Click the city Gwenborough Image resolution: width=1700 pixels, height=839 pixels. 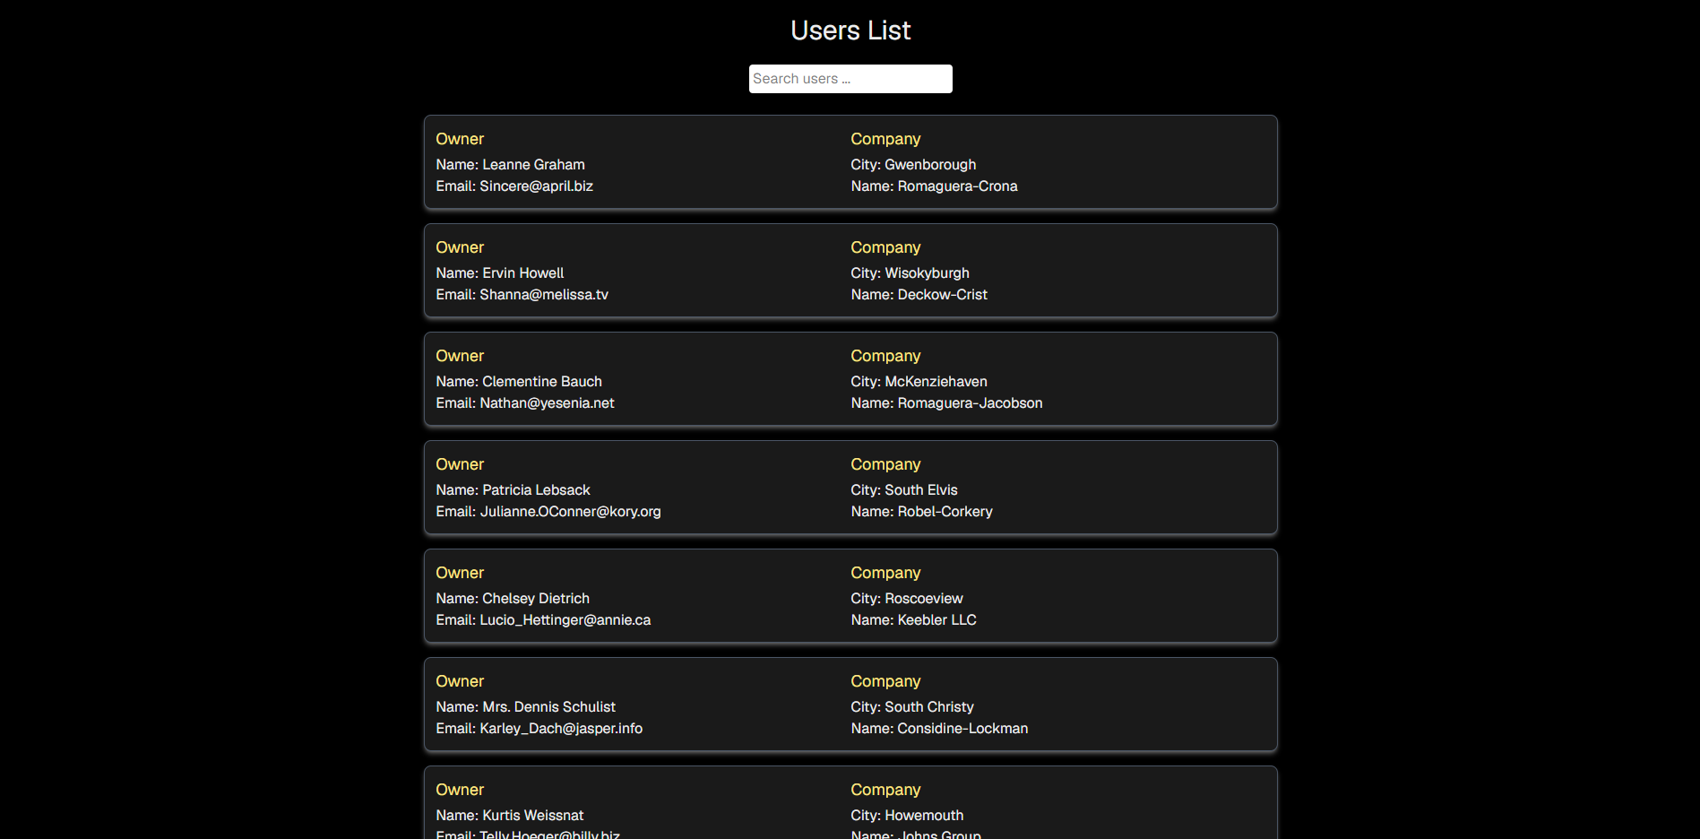930,165
